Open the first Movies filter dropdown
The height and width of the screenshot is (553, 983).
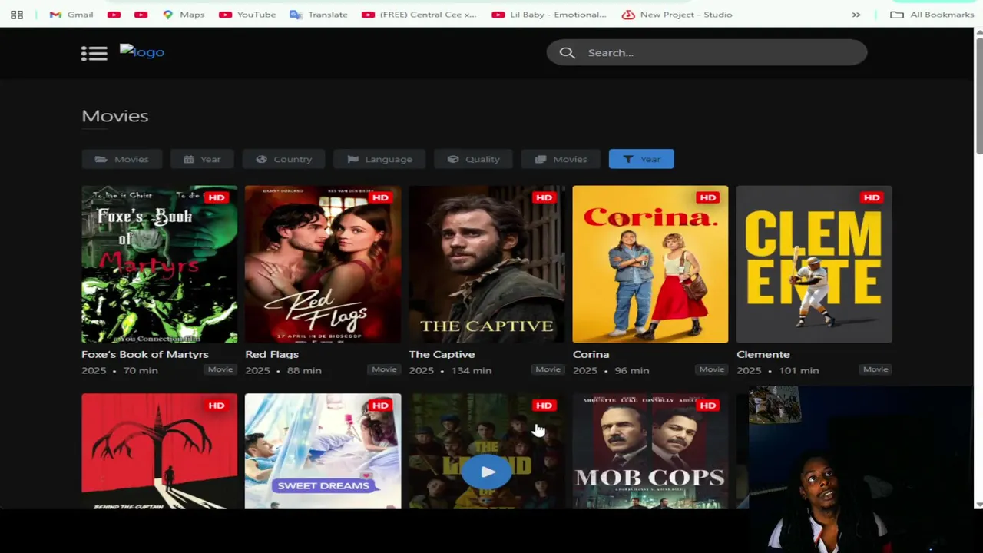coord(121,159)
